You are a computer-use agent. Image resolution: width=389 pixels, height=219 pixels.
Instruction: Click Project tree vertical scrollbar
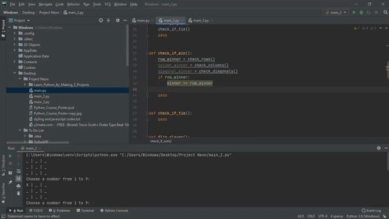(128, 46)
